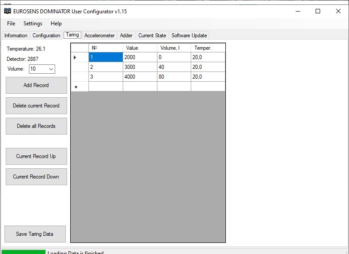Select Temper. cell in row 2
This screenshot has width=349, height=254.
(x=208, y=67)
